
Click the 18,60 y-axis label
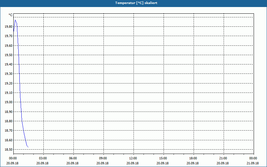point(9,140)
